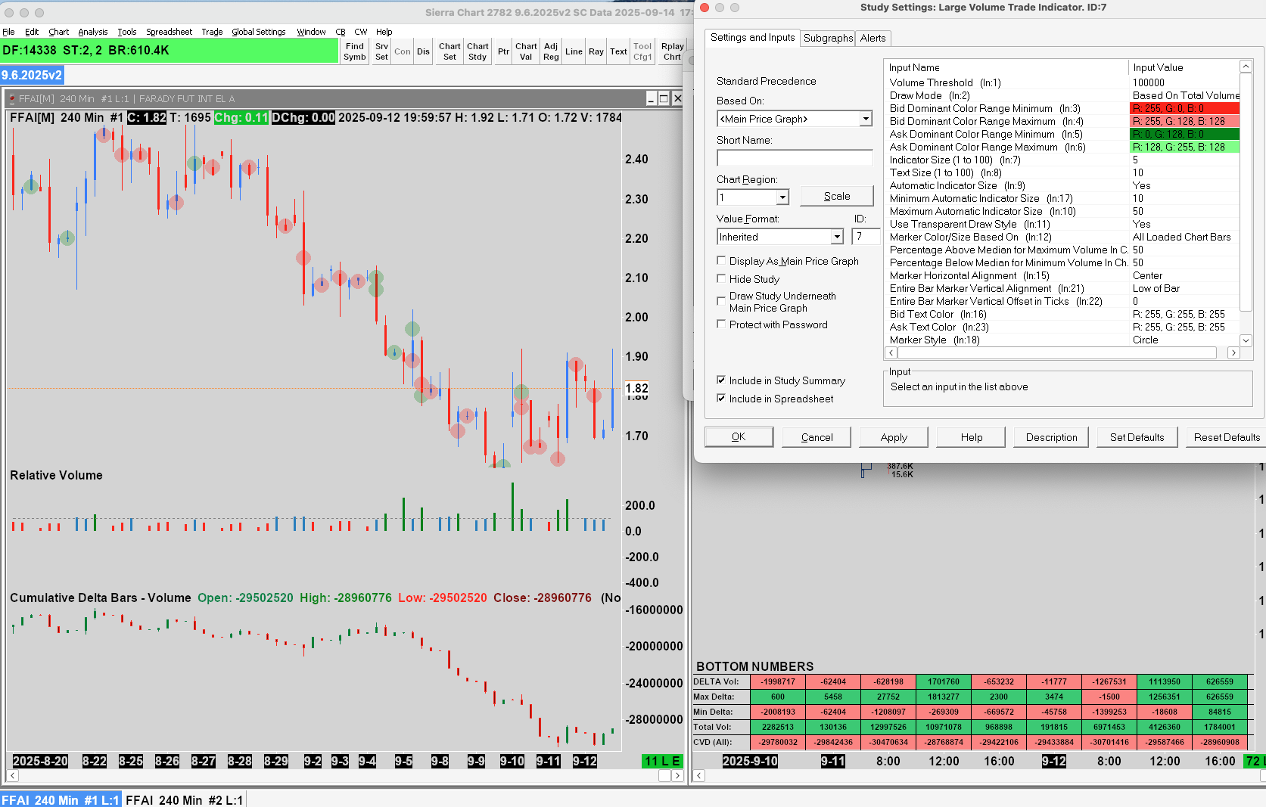Image resolution: width=1266 pixels, height=807 pixels.
Task: Select the Ptr pointer tool
Action: click(x=503, y=51)
